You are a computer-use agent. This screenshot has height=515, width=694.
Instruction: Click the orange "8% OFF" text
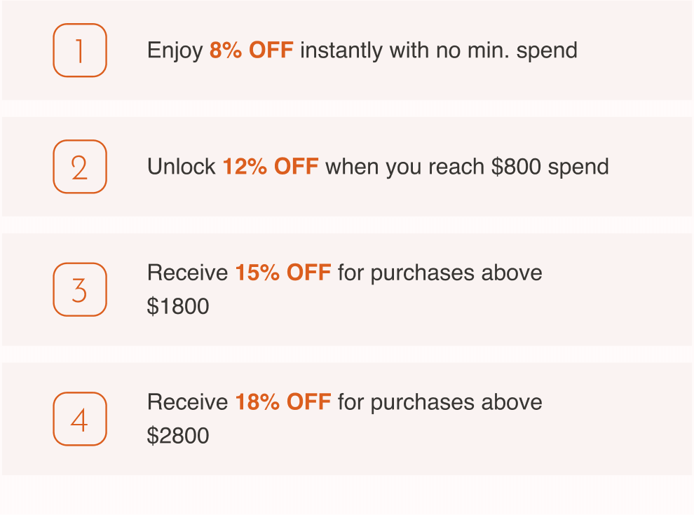coord(251,50)
